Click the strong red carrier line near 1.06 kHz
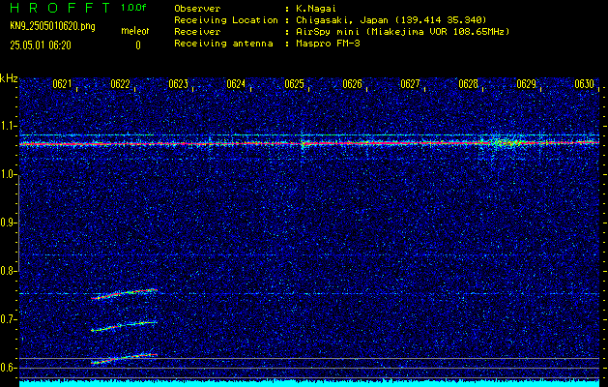 pyautogui.click(x=309, y=143)
